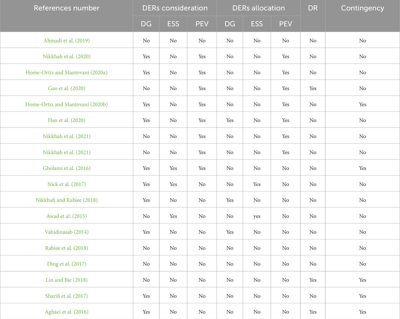The width and height of the screenshot is (400, 319).
Task: Click Contingency 'Yes' in Lin and Bie row
Action: point(363,280)
